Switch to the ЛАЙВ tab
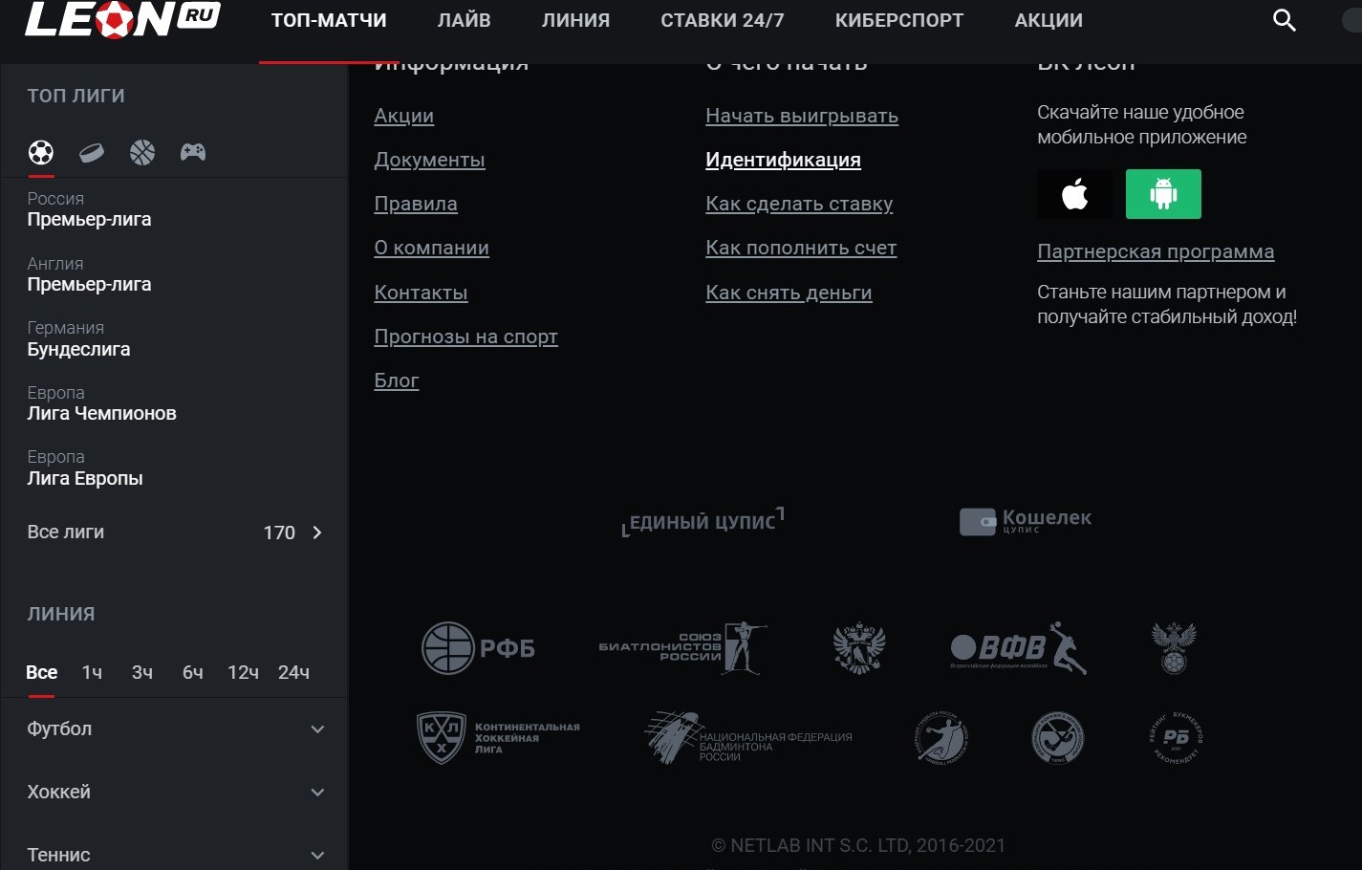 [465, 20]
